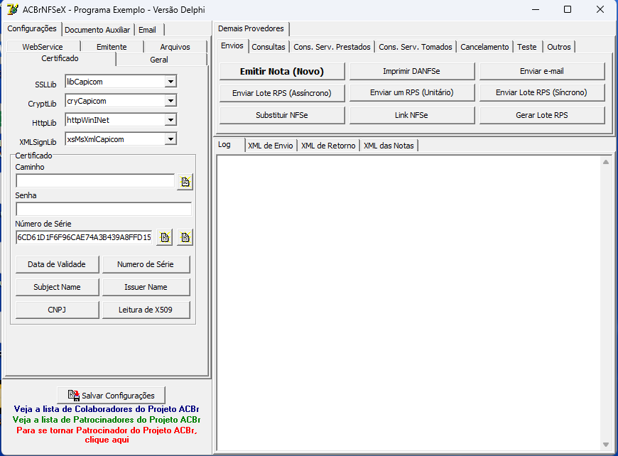Click the log scrollbar down arrow
The width and height of the screenshot is (618, 456).
tap(606, 445)
